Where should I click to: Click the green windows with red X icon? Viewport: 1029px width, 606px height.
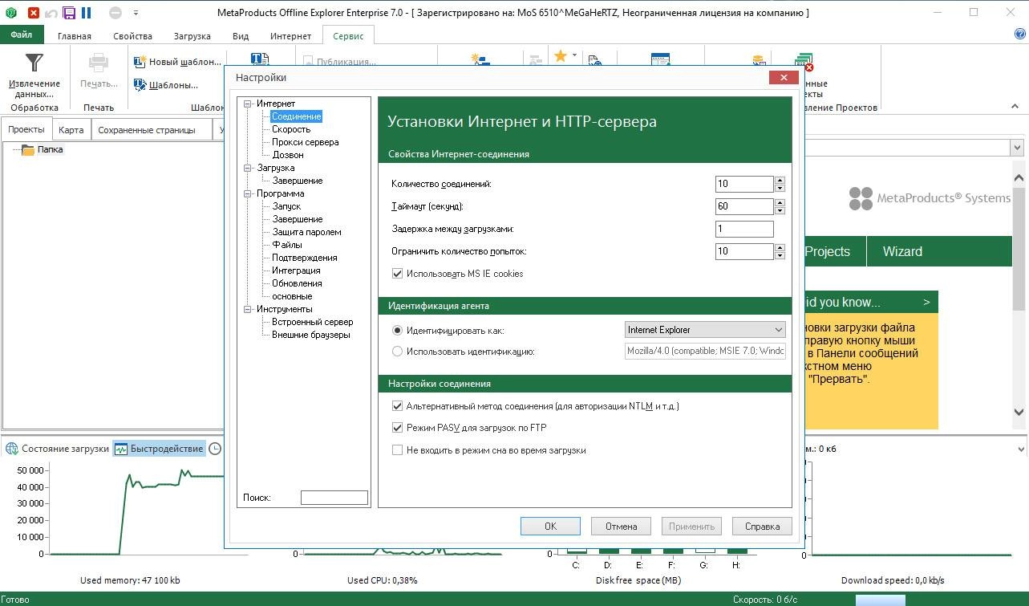(x=804, y=61)
